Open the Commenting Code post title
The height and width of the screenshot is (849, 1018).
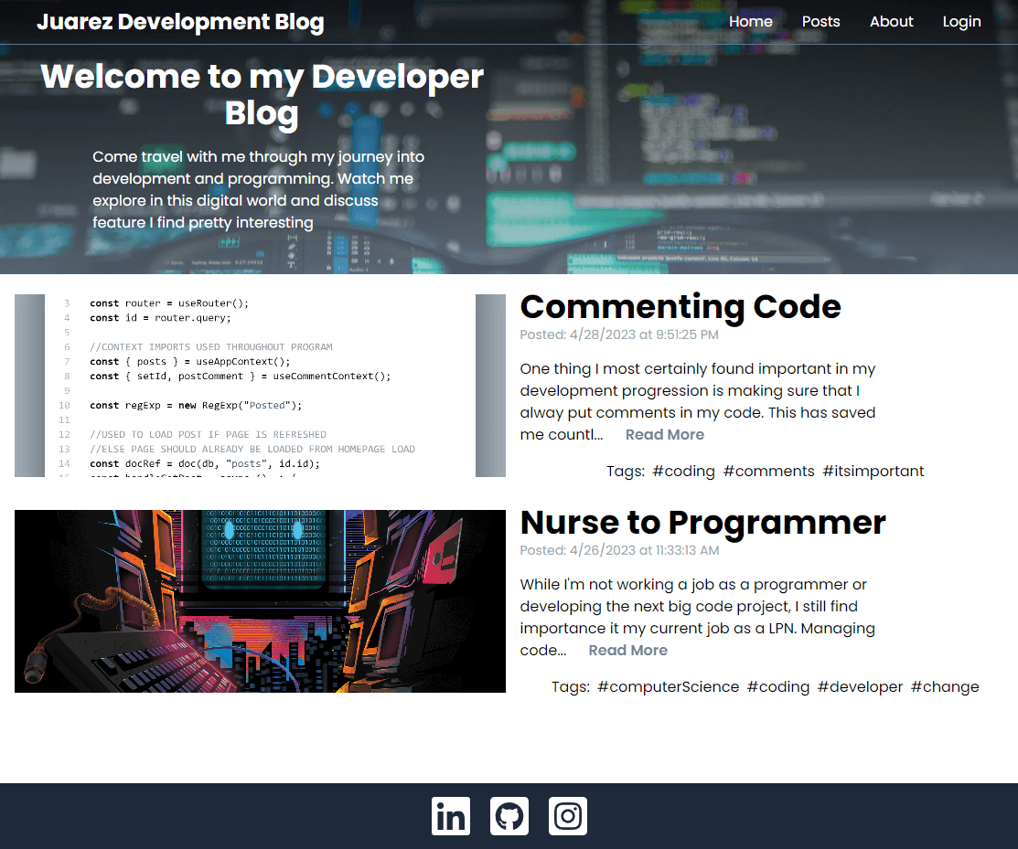(x=680, y=307)
